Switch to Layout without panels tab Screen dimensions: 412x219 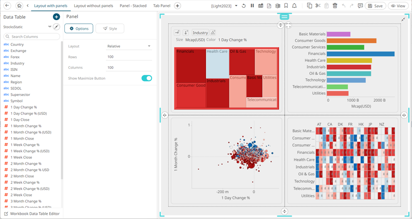[94, 6]
